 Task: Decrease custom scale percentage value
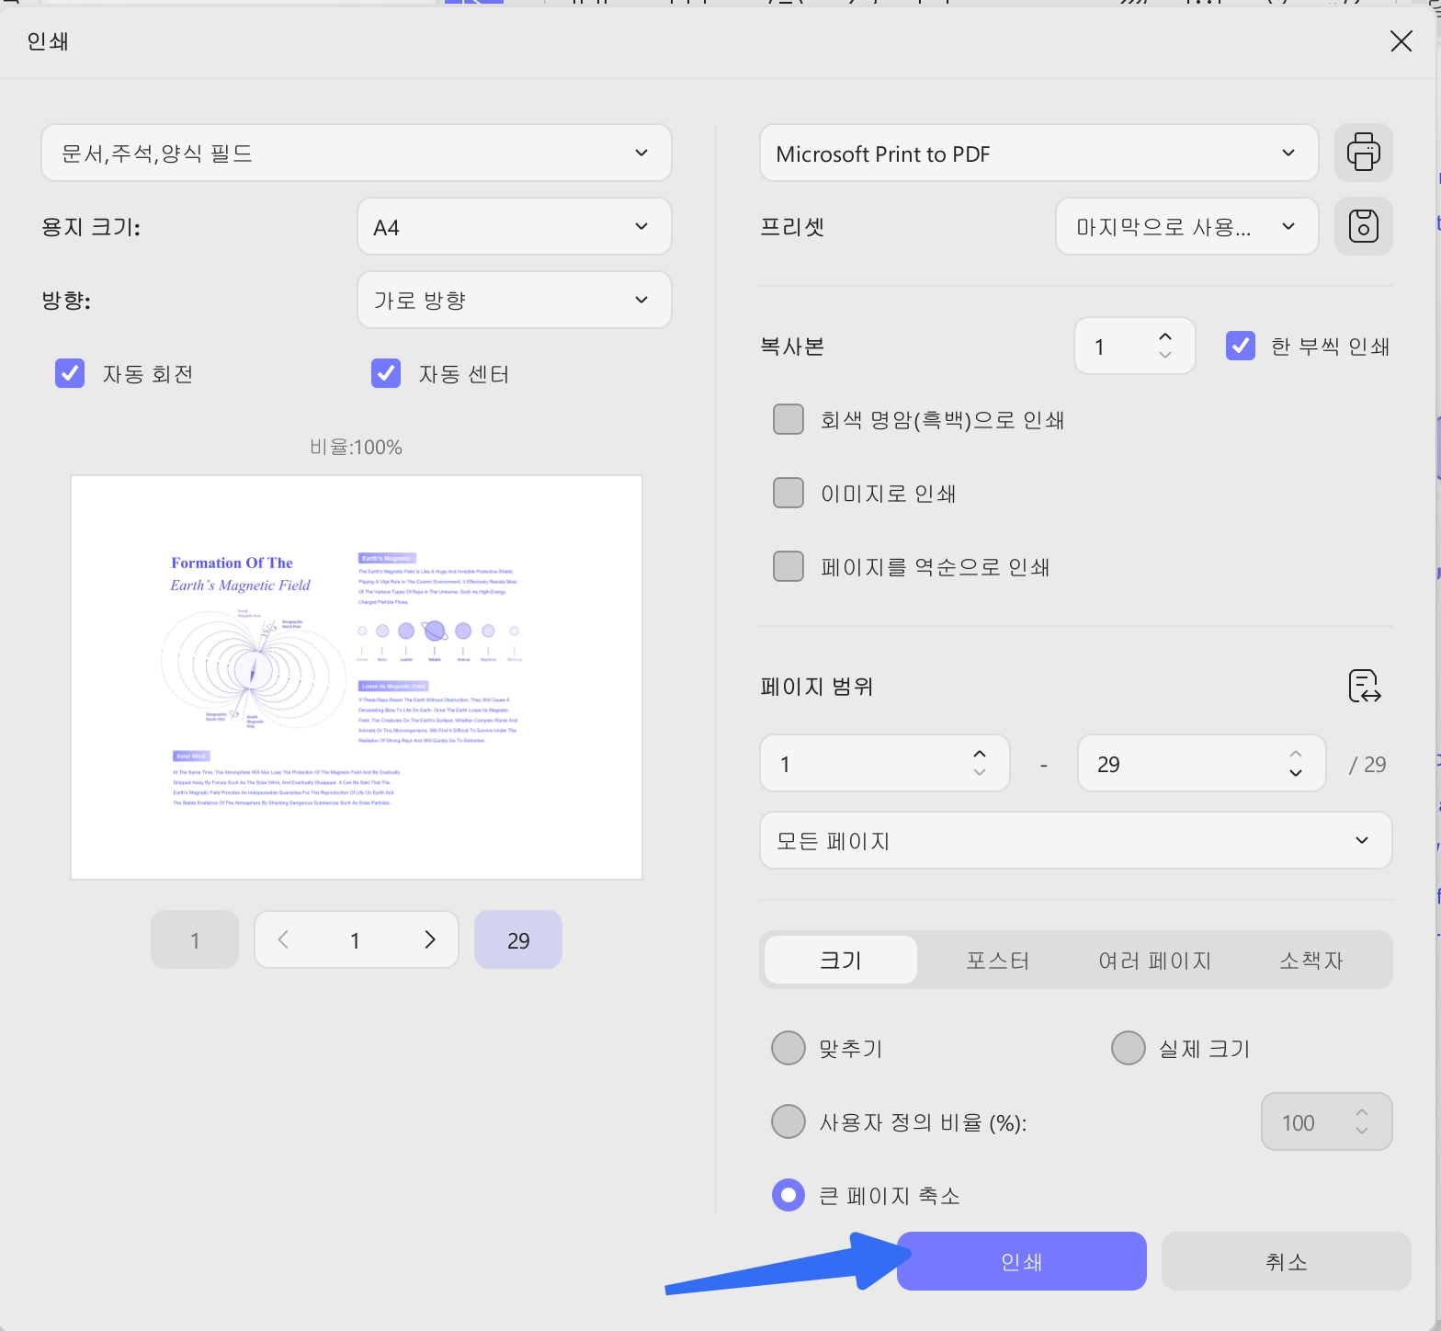pyautogui.click(x=1362, y=1132)
